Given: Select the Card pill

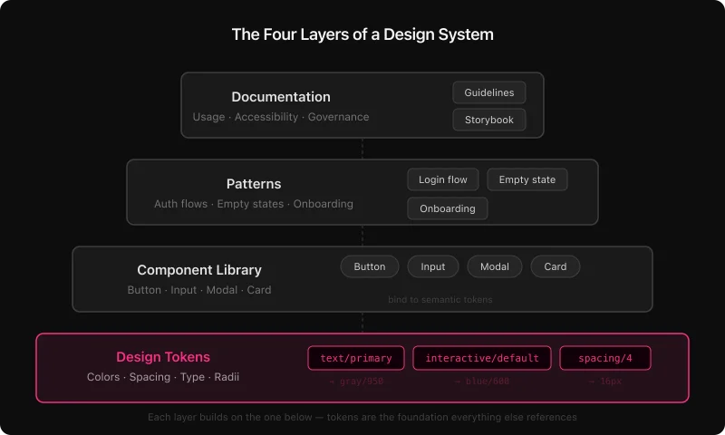Looking at the screenshot, I should coord(556,266).
